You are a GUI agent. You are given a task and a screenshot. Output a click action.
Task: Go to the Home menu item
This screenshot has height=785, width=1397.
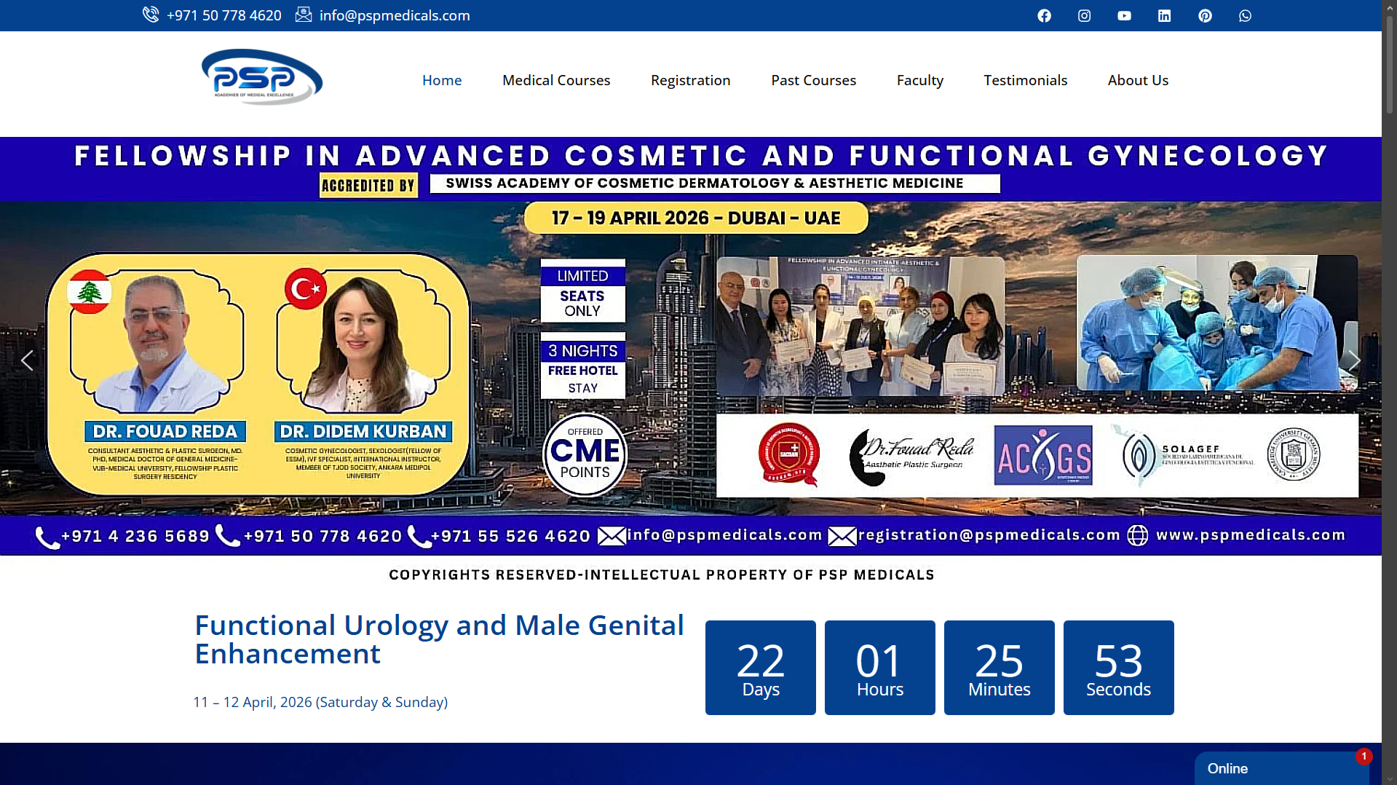pyautogui.click(x=442, y=80)
